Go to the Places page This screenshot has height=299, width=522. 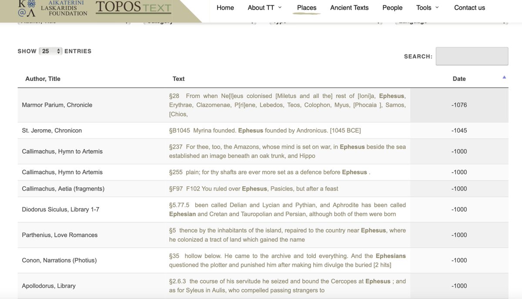click(307, 7)
